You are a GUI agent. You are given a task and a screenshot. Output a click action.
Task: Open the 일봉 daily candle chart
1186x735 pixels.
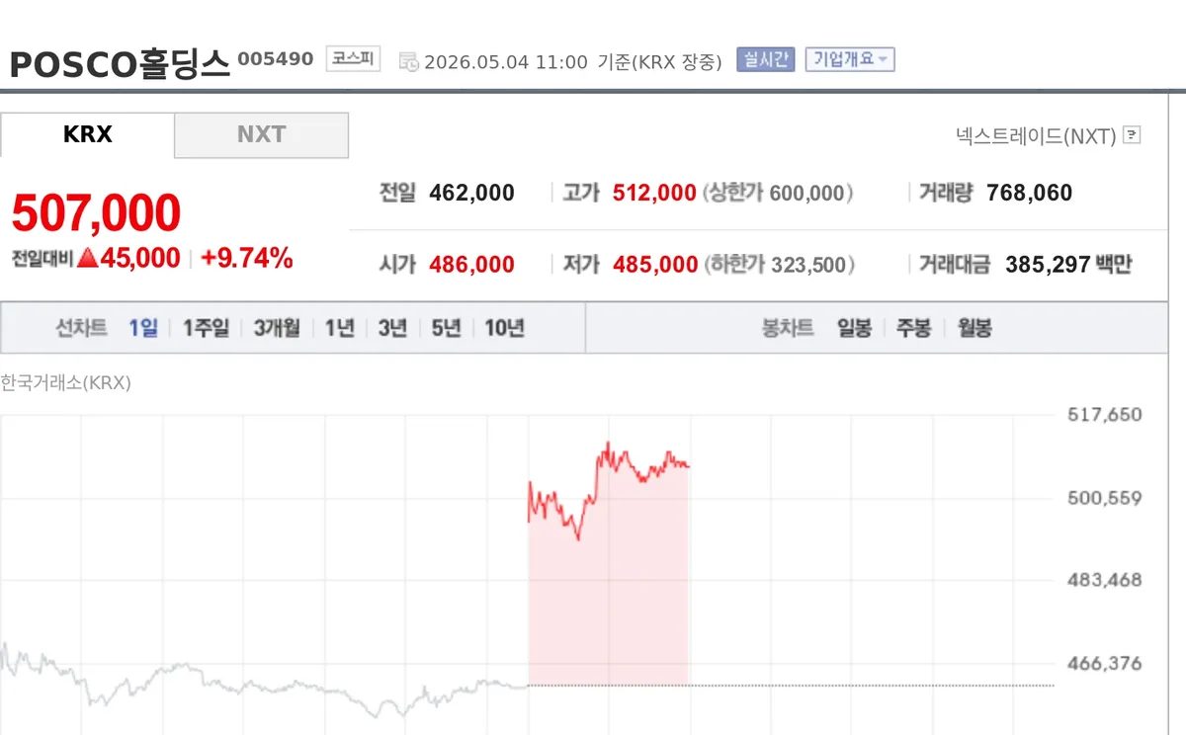coord(854,328)
